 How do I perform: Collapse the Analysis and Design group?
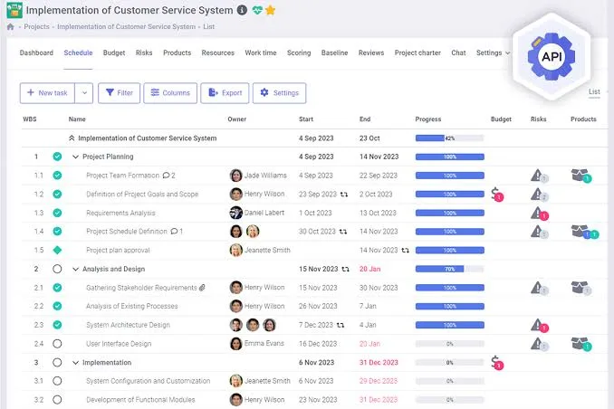[x=75, y=269]
